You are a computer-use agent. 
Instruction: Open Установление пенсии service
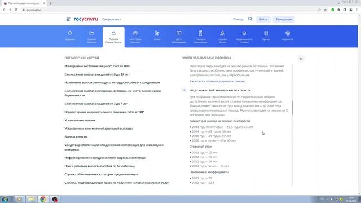[80, 120]
